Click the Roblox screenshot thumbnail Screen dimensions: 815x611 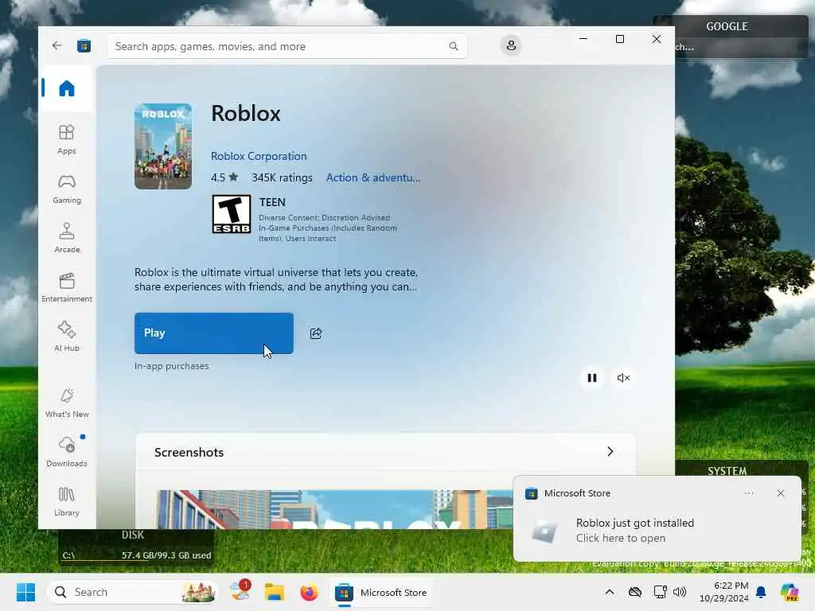coord(335,509)
